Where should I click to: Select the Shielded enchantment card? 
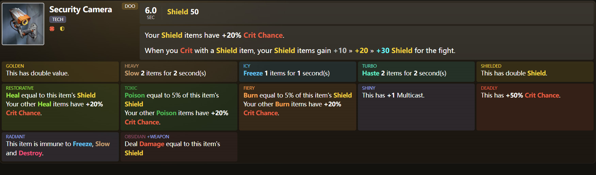535,71
